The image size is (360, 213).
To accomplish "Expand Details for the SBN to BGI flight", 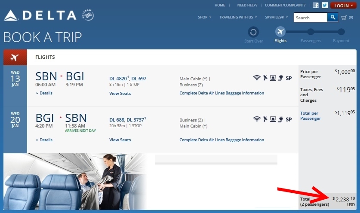I will [45, 93].
